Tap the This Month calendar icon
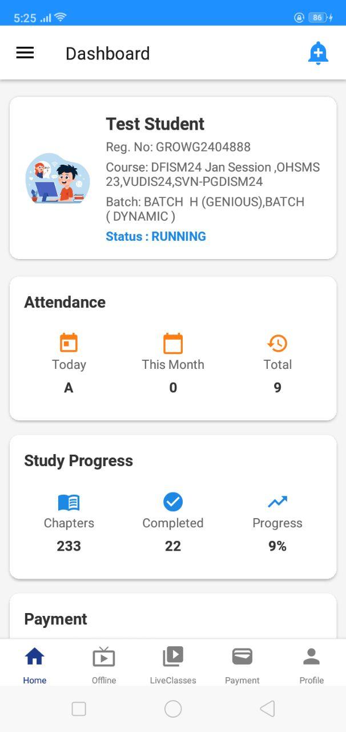Viewport: 346px width, 732px height. point(173,343)
